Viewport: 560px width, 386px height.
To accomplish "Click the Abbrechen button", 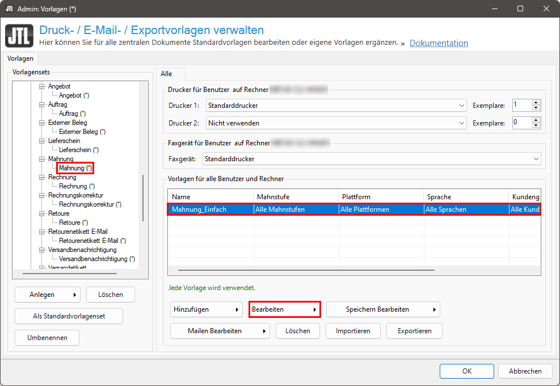I will click(x=525, y=371).
